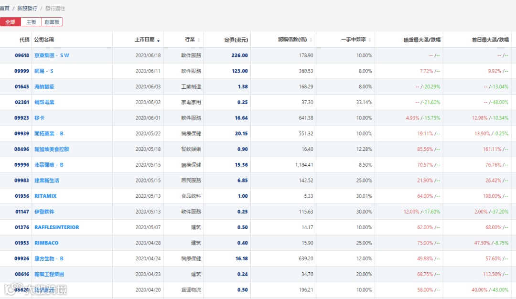This screenshot has height=299, width=516.
Task: Switch to the 創業板 tab
Action: (x=52, y=22)
